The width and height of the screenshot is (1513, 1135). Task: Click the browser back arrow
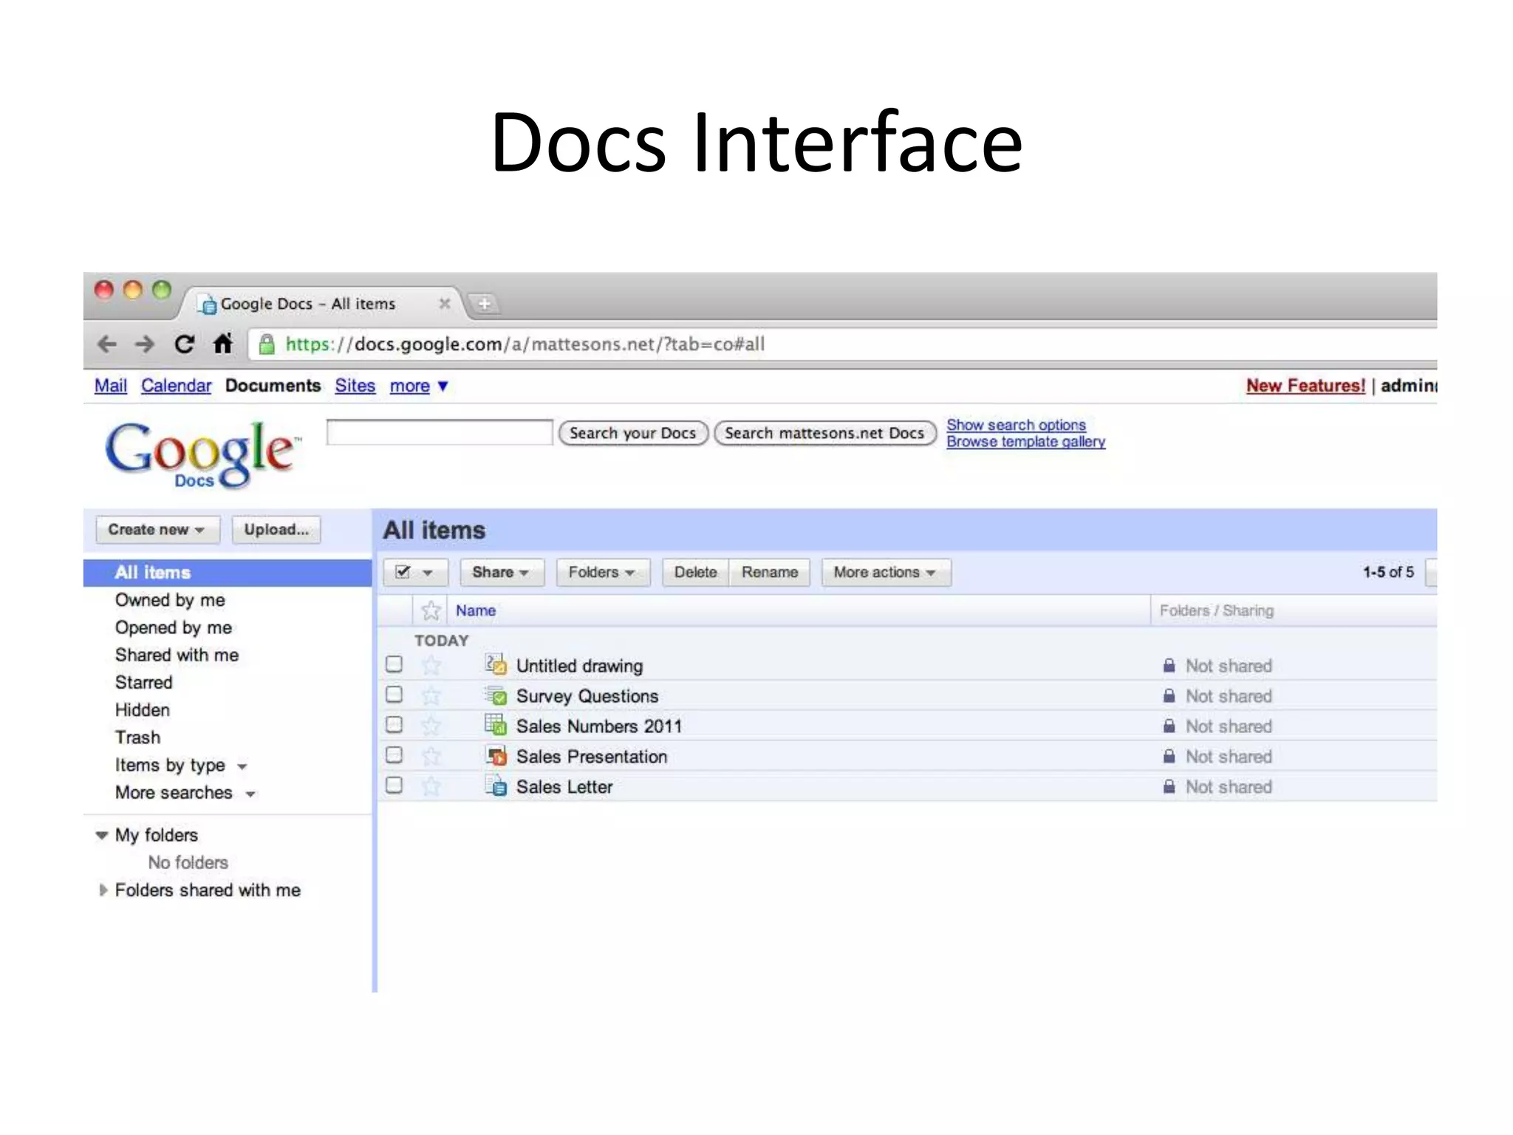click(107, 344)
